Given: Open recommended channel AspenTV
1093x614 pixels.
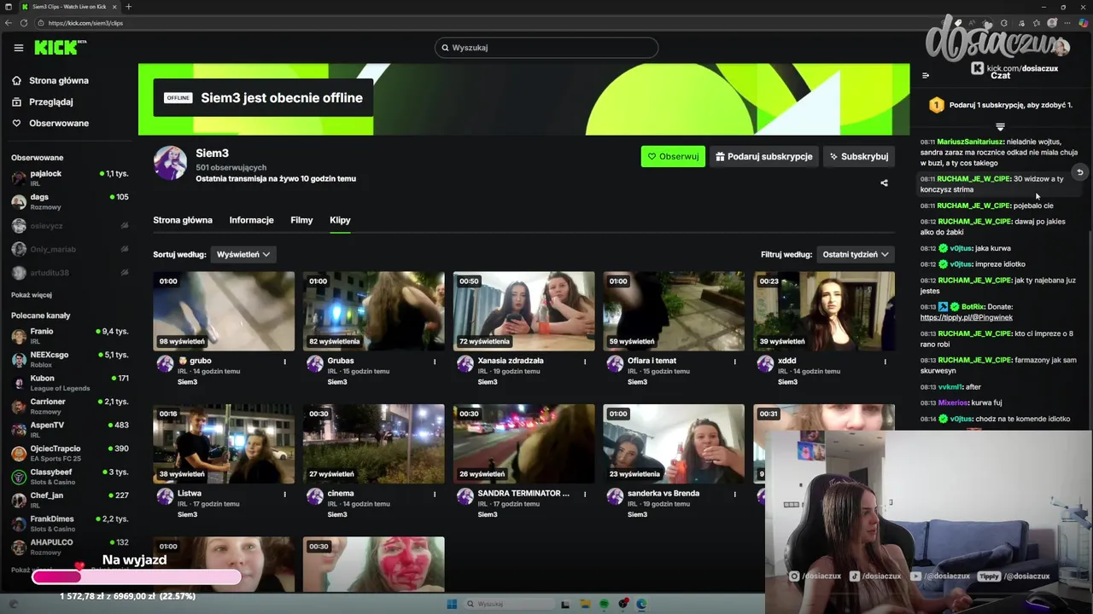Looking at the screenshot, I should pyautogui.click(x=69, y=429).
